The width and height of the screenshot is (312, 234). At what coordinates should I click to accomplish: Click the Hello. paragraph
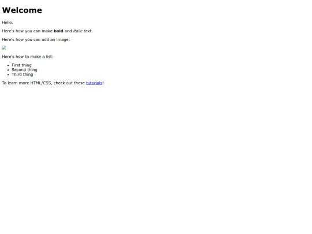point(8,23)
